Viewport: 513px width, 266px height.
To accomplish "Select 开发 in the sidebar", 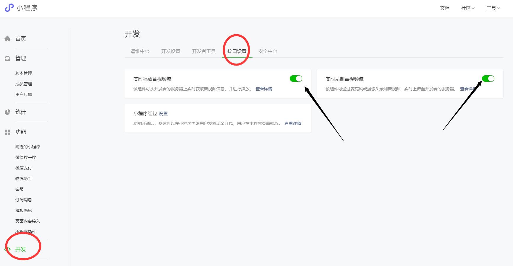I will pyautogui.click(x=21, y=249).
